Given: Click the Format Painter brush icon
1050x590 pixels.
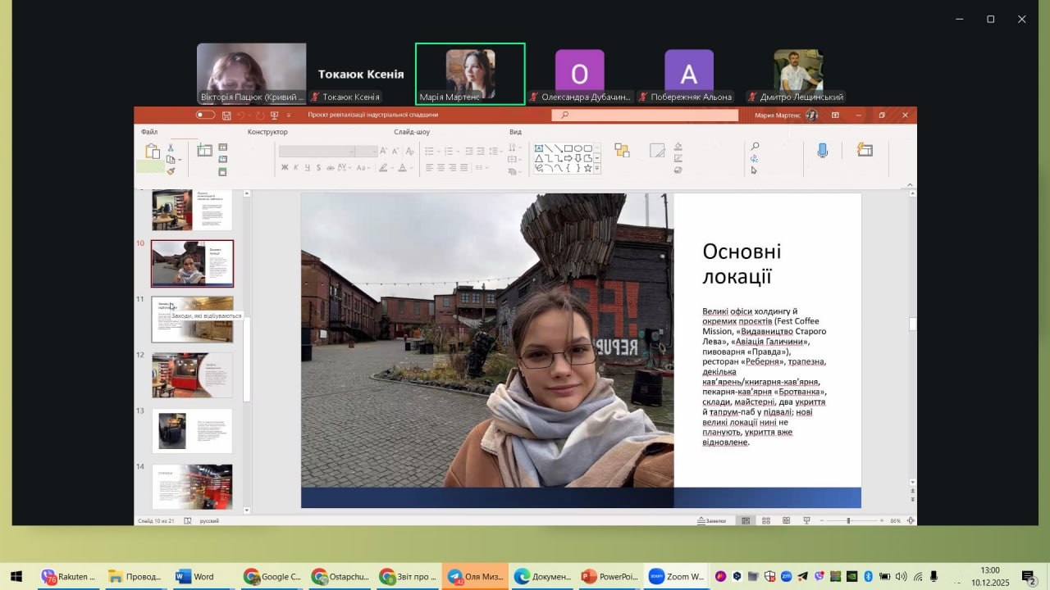Looking at the screenshot, I should tap(171, 171).
